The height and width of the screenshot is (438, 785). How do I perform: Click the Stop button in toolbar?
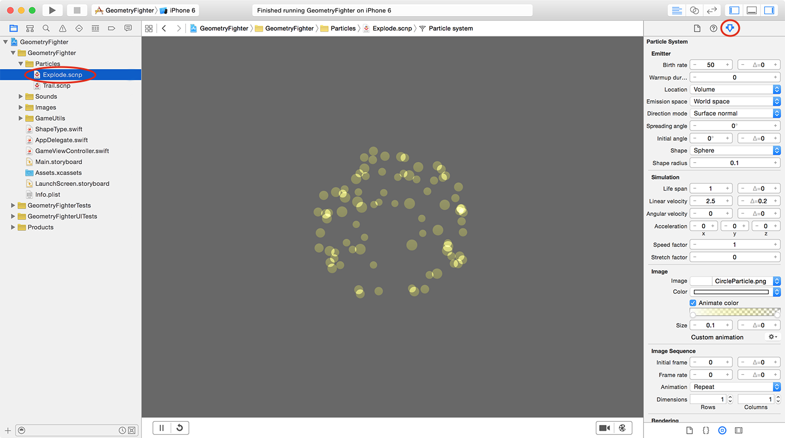(77, 10)
